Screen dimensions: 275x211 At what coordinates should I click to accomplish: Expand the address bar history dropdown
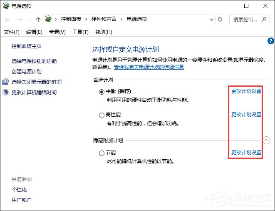(212, 19)
